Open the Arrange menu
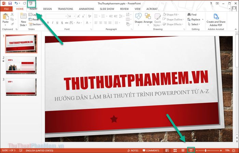Screen dimensions: 239x153 click(148, 19)
